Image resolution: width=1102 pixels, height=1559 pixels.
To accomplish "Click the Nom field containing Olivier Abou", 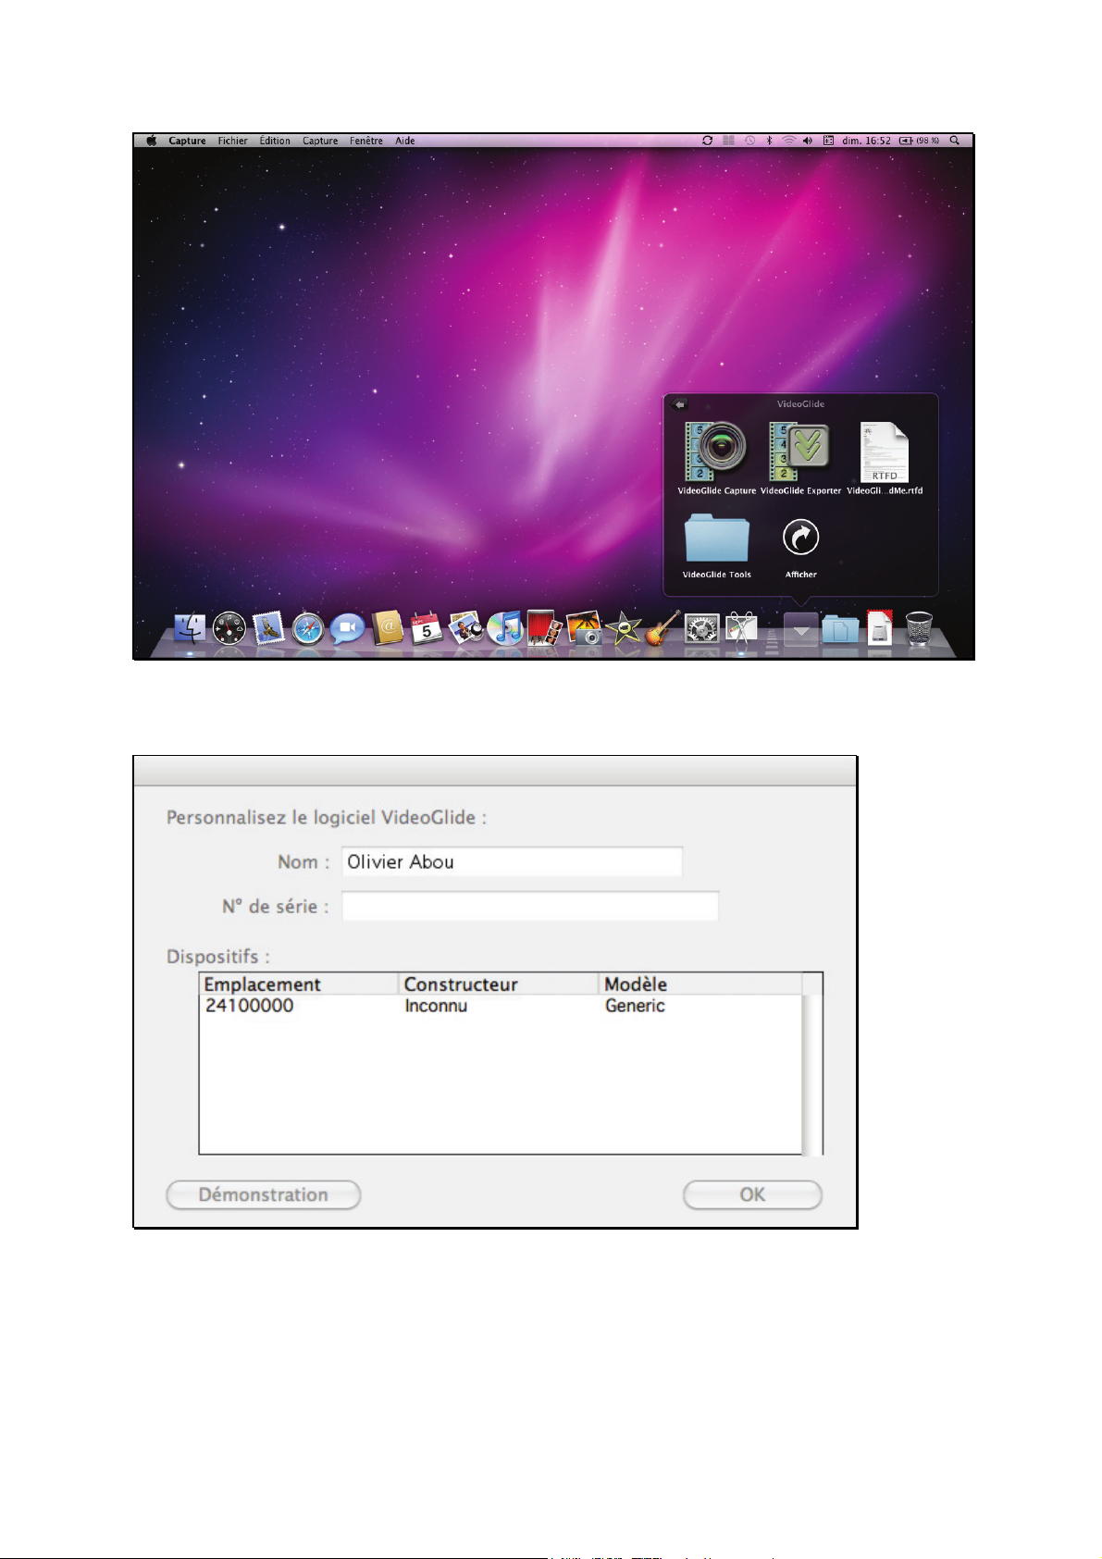I will (512, 861).
